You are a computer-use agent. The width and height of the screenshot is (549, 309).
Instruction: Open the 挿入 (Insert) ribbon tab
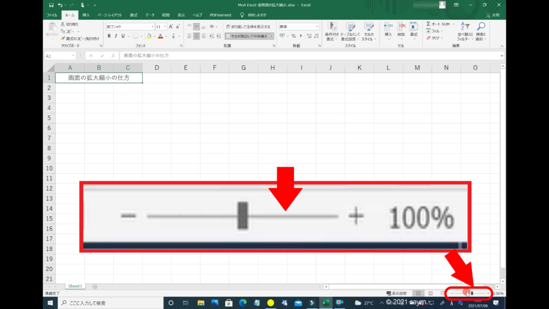click(x=86, y=15)
